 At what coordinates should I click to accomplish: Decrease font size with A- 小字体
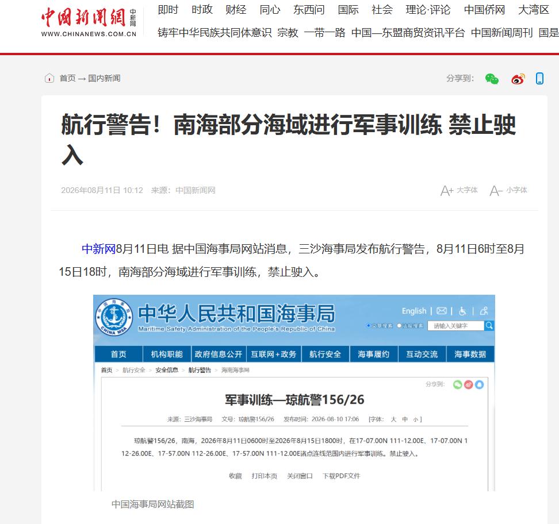(x=508, y=190)
